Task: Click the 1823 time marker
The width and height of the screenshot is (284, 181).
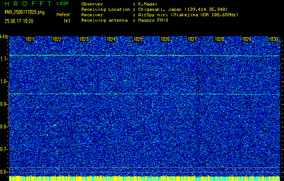Action: click(84, 39)
